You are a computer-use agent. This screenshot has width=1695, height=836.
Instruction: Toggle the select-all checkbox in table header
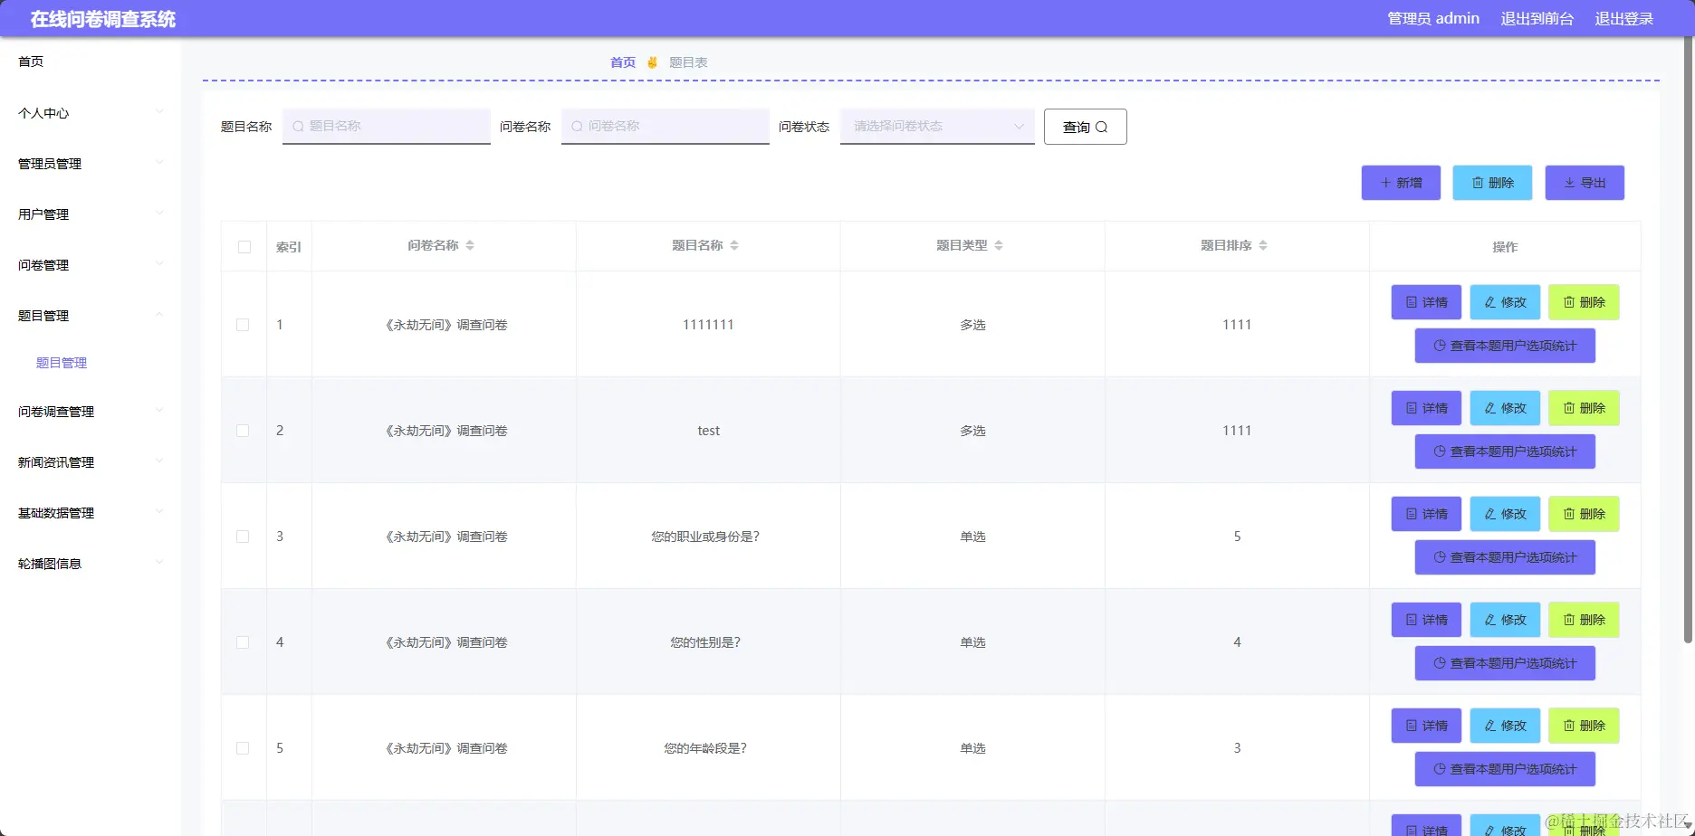tap(244, 247)
